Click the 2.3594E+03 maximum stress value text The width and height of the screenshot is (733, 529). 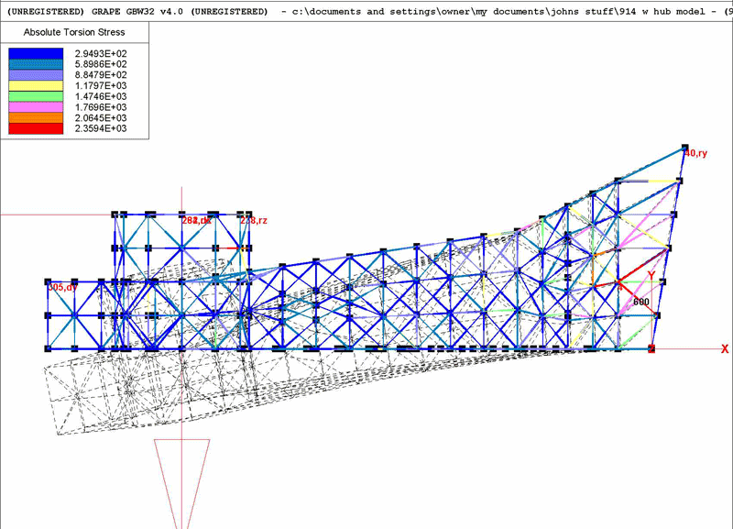(x=100, y=129)
